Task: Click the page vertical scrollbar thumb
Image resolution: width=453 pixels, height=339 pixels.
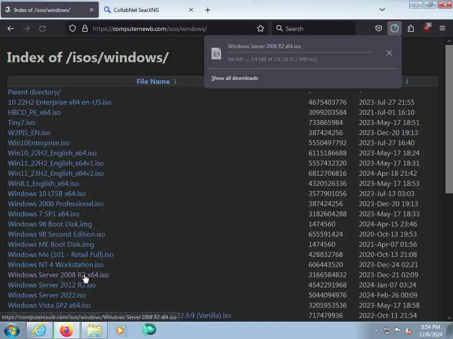Action: pos(449,119)
